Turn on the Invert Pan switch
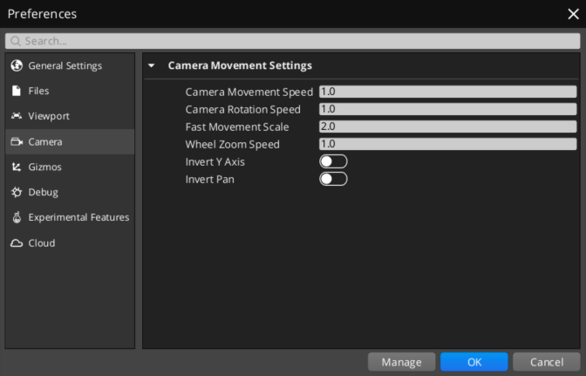Screen dimensions: 586x376 pos(333,179)
